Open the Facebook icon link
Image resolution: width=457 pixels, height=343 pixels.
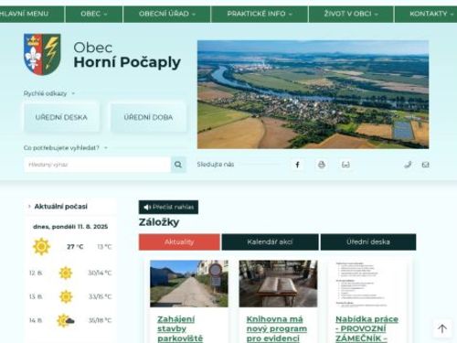[x=297, y=165]
